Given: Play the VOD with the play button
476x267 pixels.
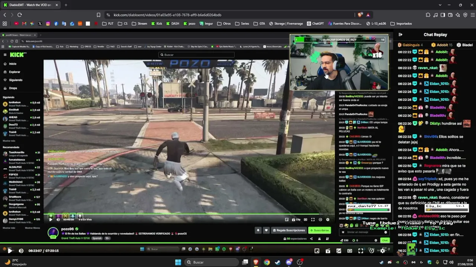Looking at the screenshot, I should [10, 251].
